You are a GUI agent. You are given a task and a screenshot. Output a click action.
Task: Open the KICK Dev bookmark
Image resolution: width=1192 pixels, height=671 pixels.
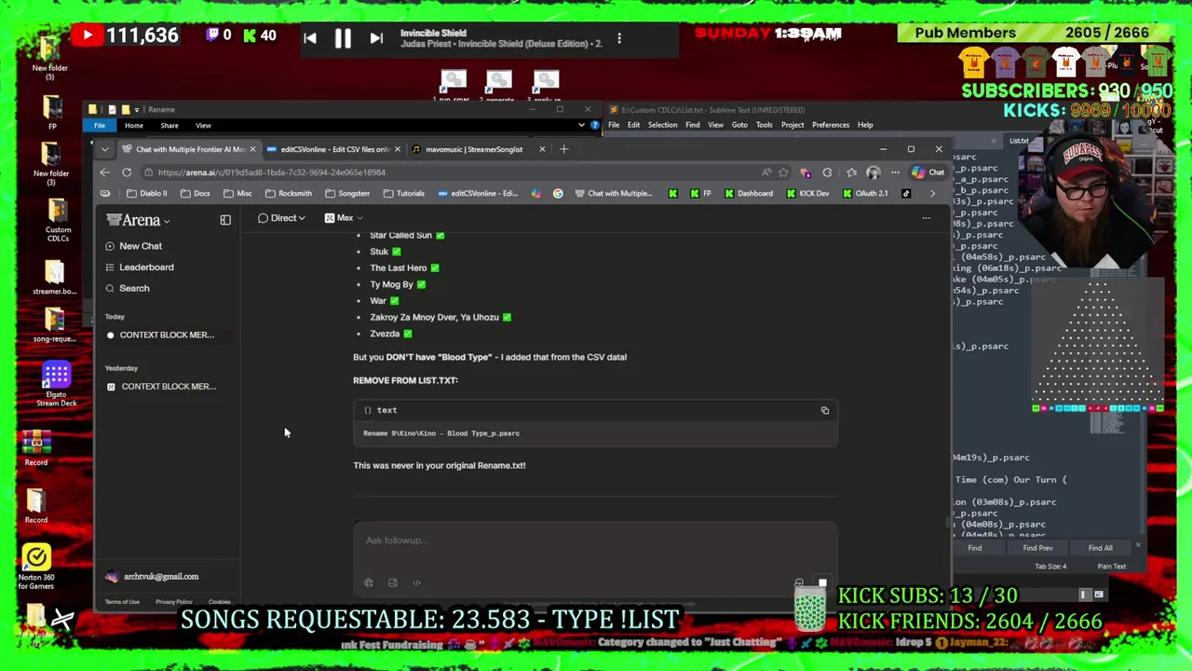pyautogui.click(x=806, y=194)
